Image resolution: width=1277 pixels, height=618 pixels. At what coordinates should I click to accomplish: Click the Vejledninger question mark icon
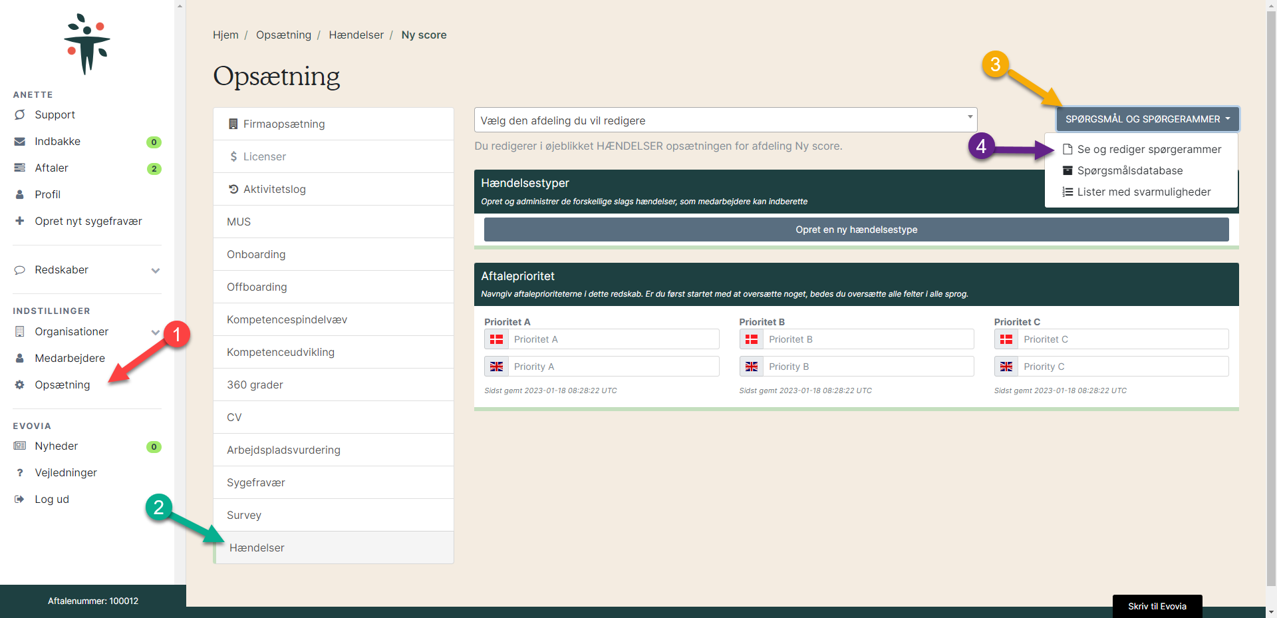point(20,472)
